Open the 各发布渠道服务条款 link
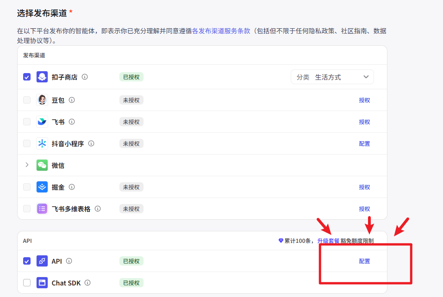The image size is (443, 297). pos(221,31)
